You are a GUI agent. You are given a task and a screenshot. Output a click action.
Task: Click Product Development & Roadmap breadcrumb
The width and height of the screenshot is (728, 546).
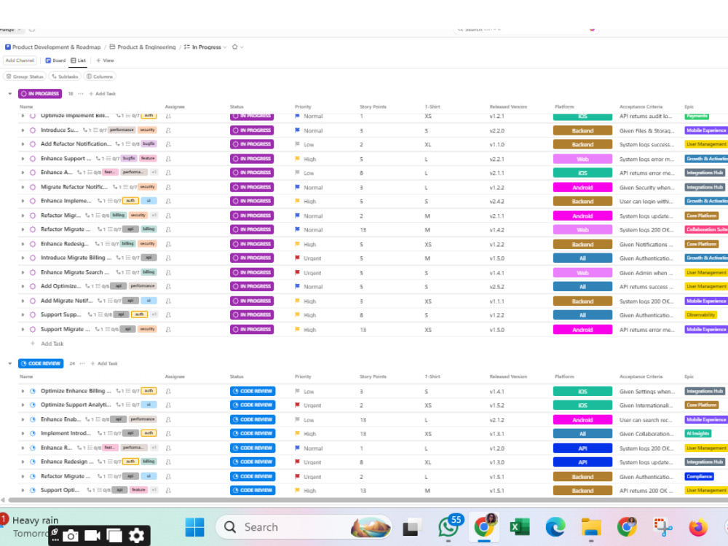[52, 47]
